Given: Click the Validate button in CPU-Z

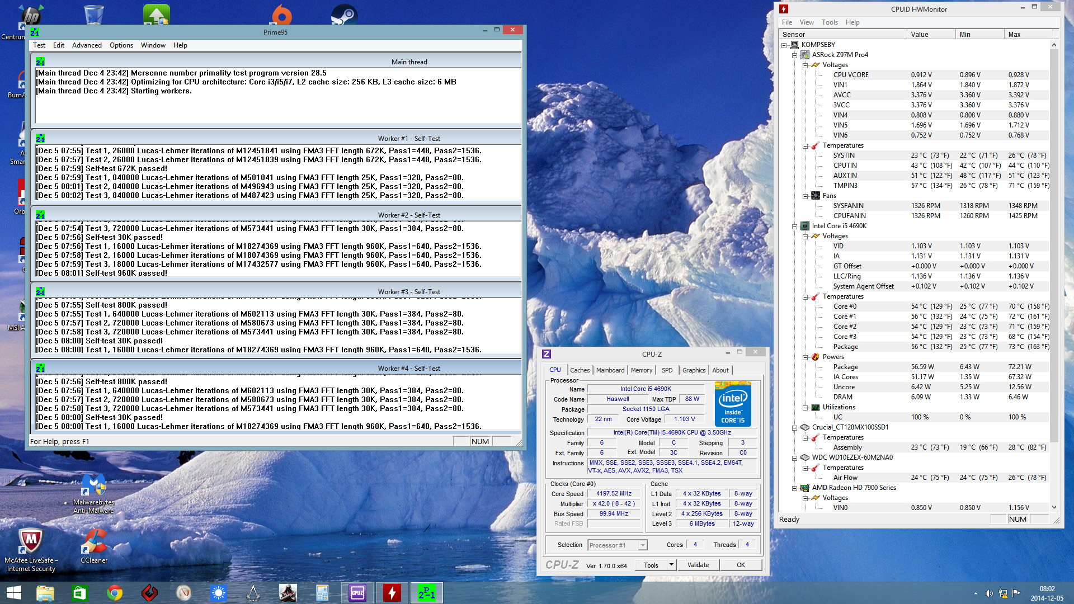Looking at the screenshot, I should [698, 565].
